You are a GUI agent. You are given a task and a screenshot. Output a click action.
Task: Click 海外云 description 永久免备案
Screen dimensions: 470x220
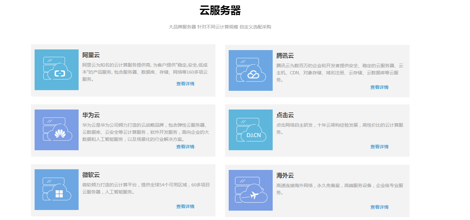click(340, 189)
